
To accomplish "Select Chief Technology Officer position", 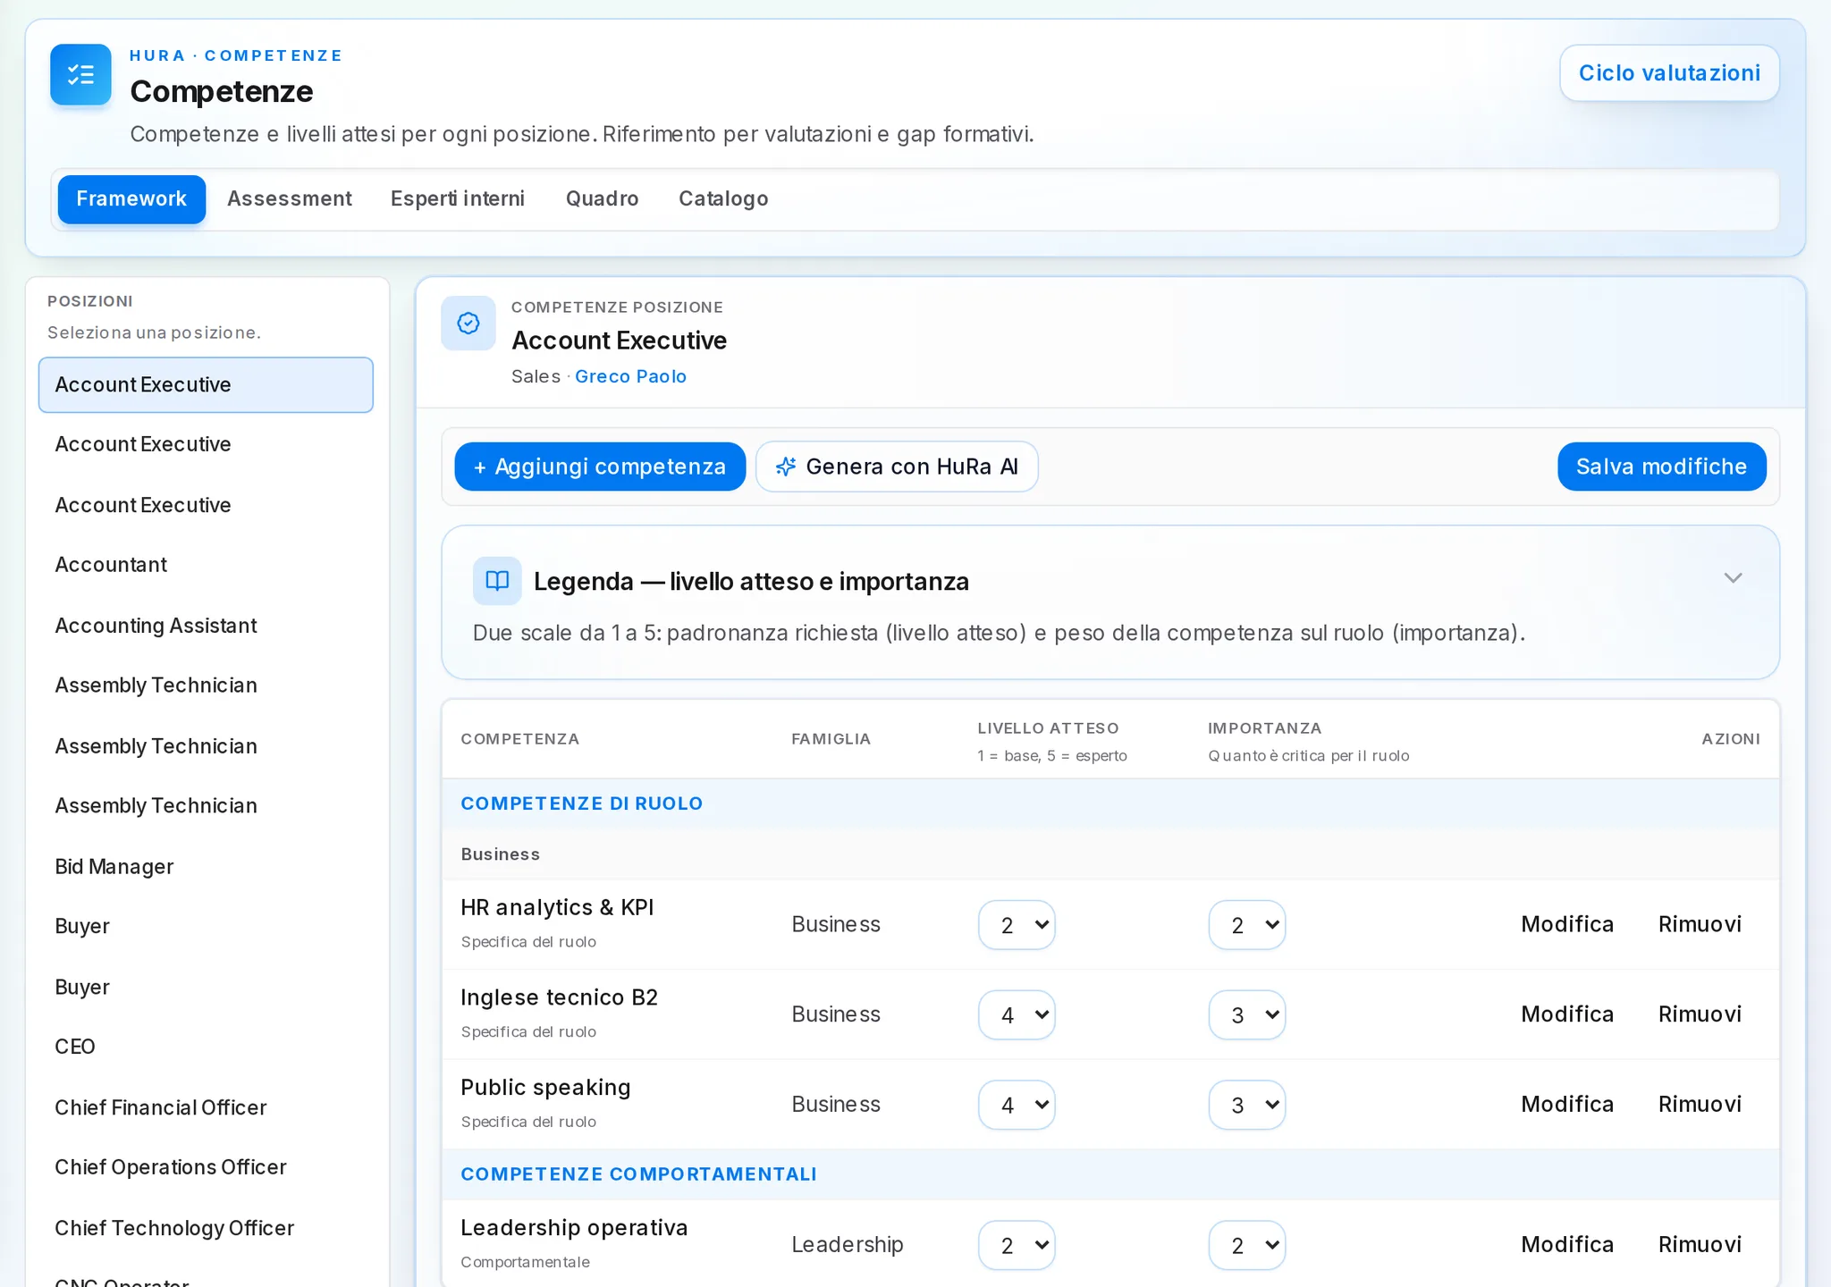I will [x=206, y=1229].
